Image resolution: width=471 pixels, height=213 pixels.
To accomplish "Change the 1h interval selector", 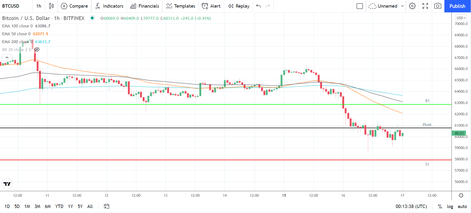I will 39,6.
